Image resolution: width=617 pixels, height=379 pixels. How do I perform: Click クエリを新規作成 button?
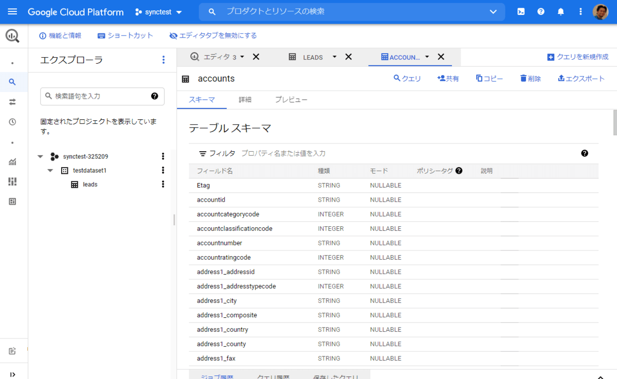[x=577, y=57]
